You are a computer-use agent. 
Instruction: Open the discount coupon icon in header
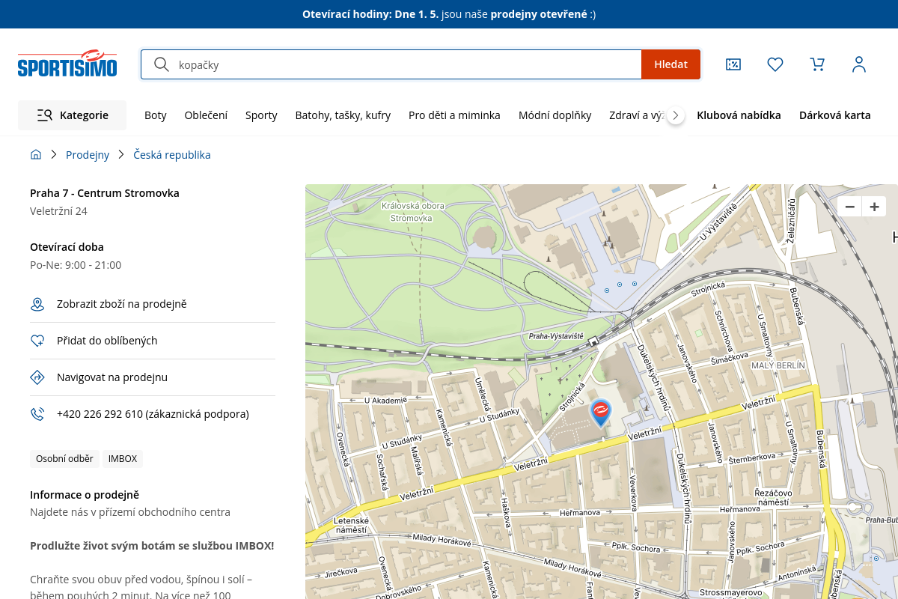pos(733,64)
